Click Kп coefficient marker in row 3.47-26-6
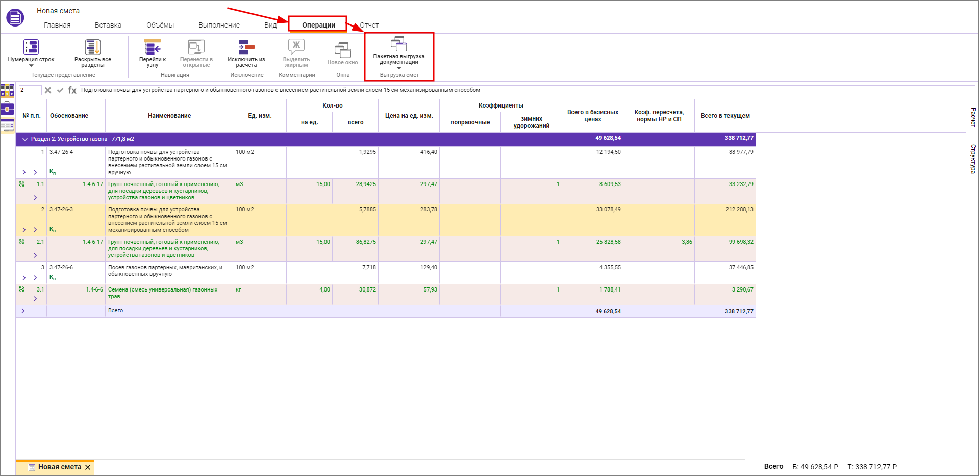979x476 pixels. [53, 277]
